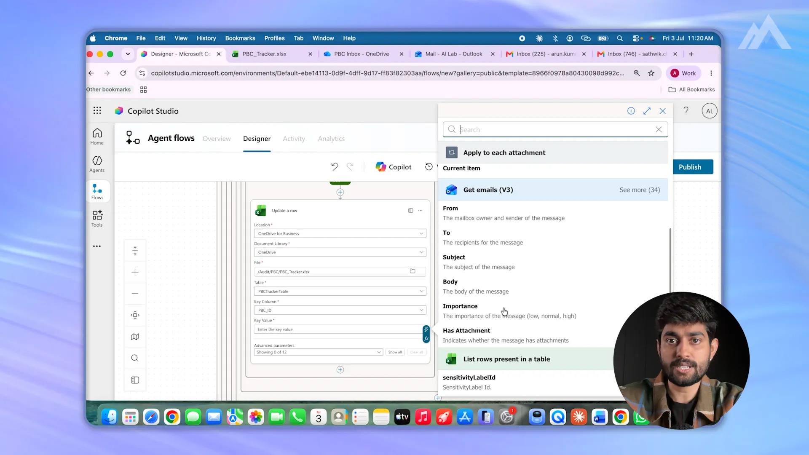809x455 pixels.
Task: Close the dynamic content panel
Action: coord(663,111)
